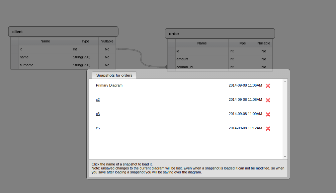Click column_id field in order table

[184, 67]
